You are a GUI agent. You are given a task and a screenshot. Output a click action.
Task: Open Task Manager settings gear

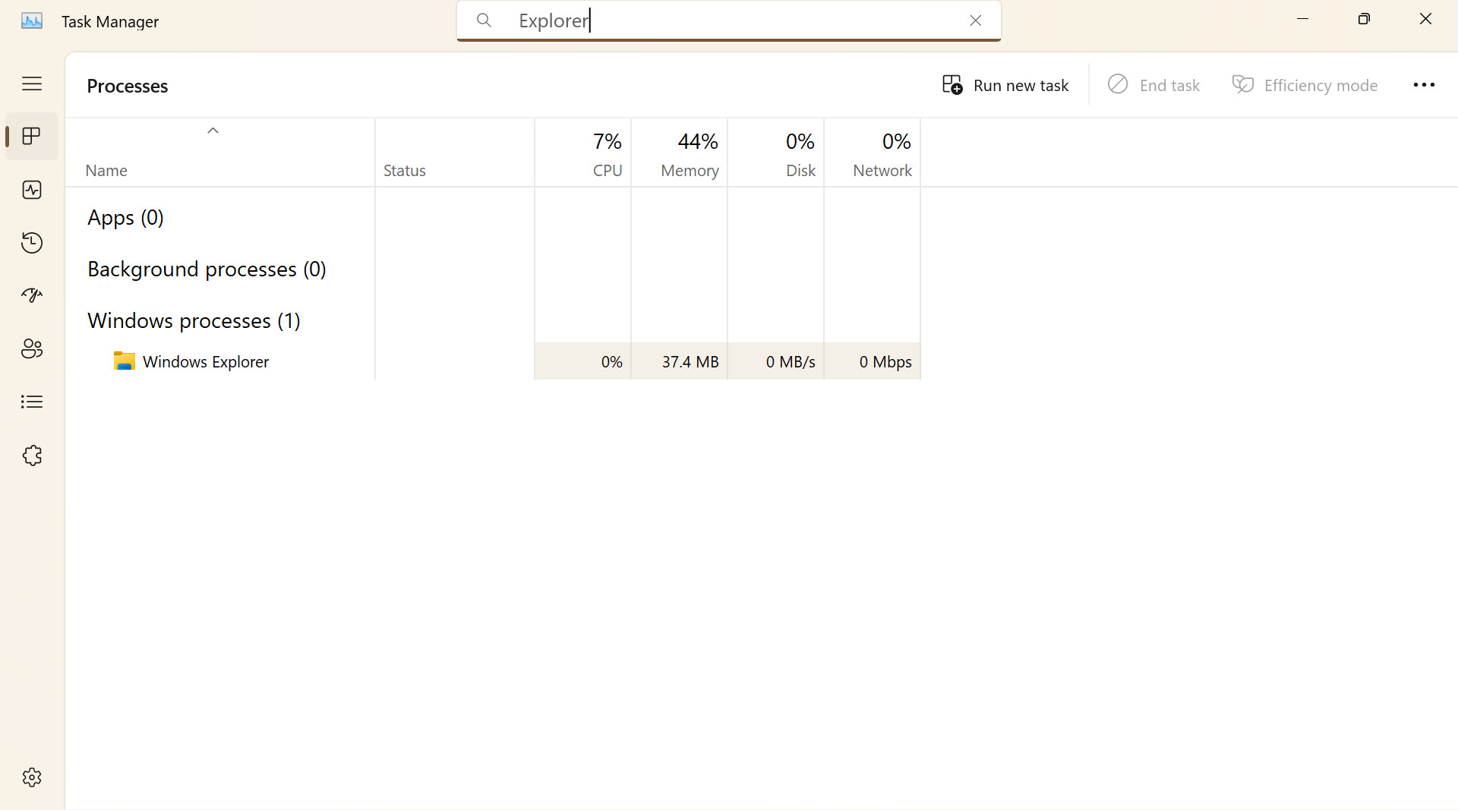click(32, 777)
